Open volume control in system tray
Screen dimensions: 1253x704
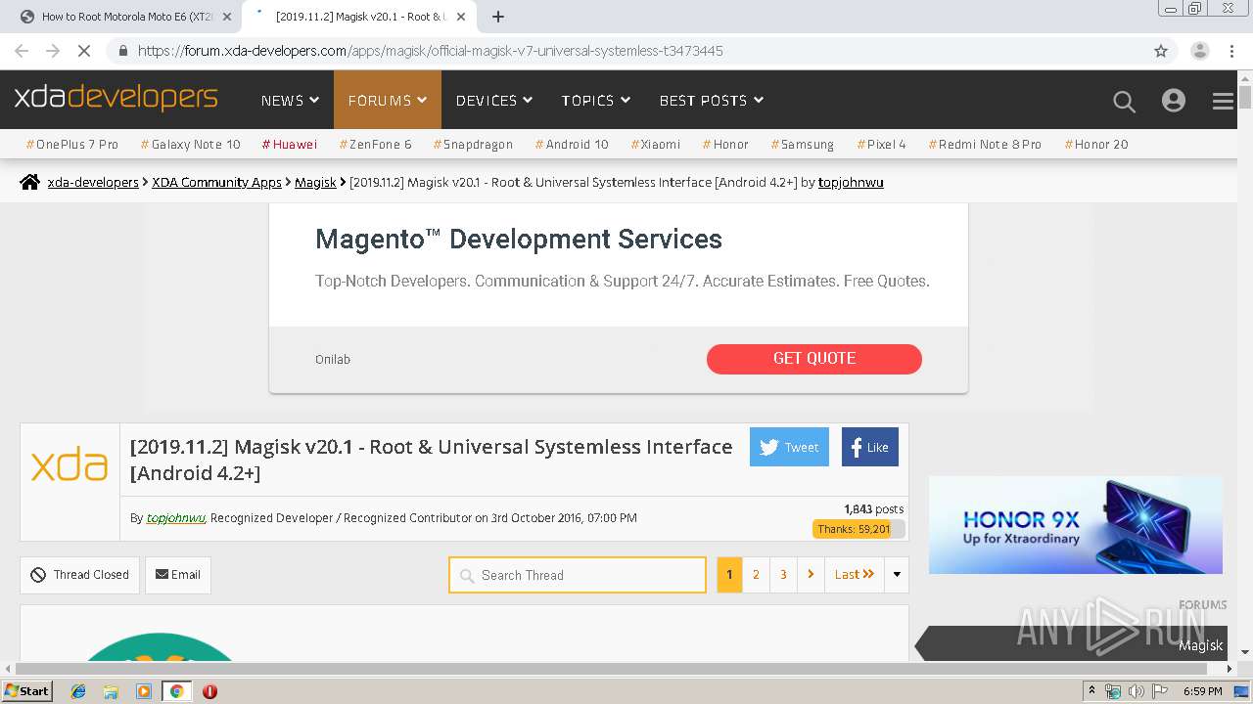coord(1136,691)
